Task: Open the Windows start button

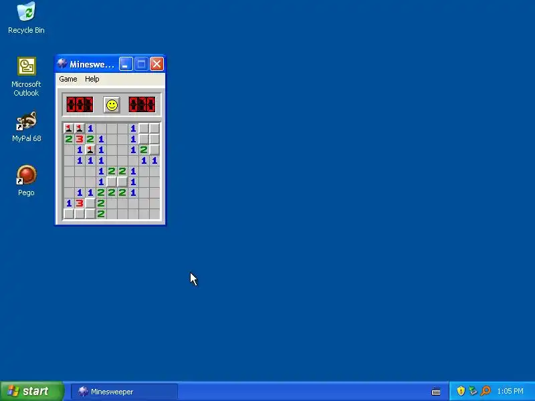Action: point(31,391)
